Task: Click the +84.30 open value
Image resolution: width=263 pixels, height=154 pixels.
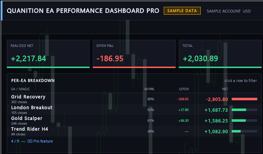Action: pos(183,120)
